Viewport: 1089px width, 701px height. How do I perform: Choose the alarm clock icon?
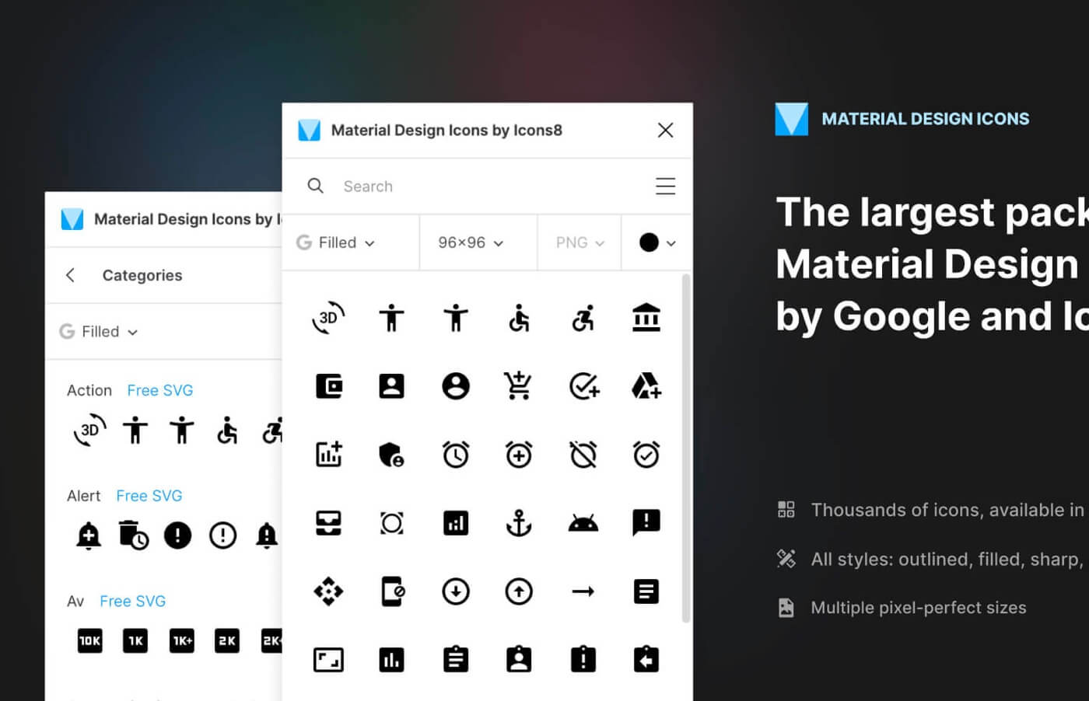tap(456, 455)
